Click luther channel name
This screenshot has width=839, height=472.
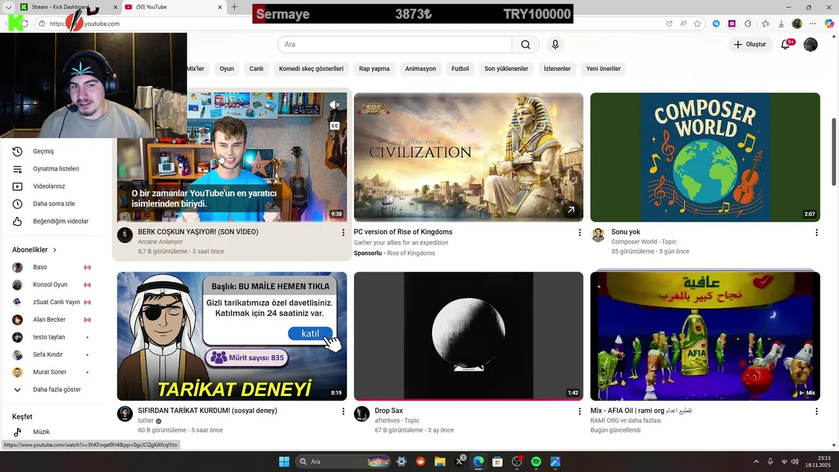point(146,421)
